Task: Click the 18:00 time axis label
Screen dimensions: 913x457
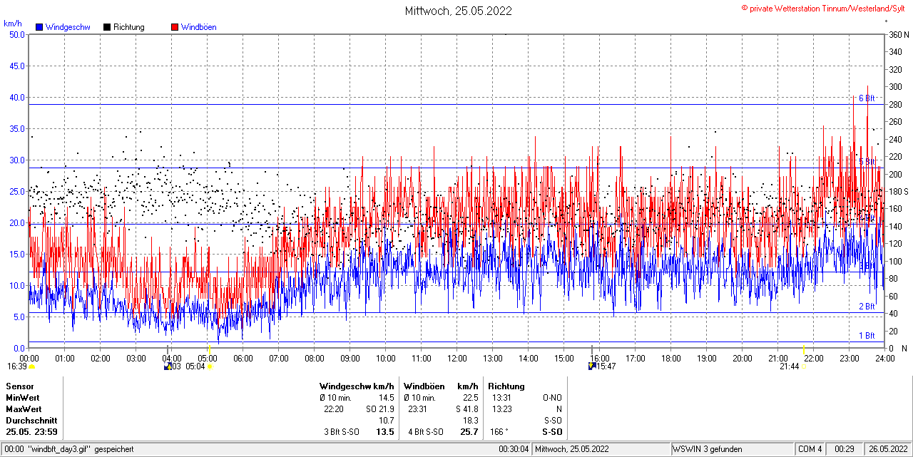Action: (x=670, y=359)
